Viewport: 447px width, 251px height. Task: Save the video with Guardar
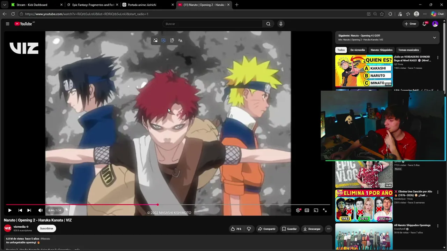point(289,229)
